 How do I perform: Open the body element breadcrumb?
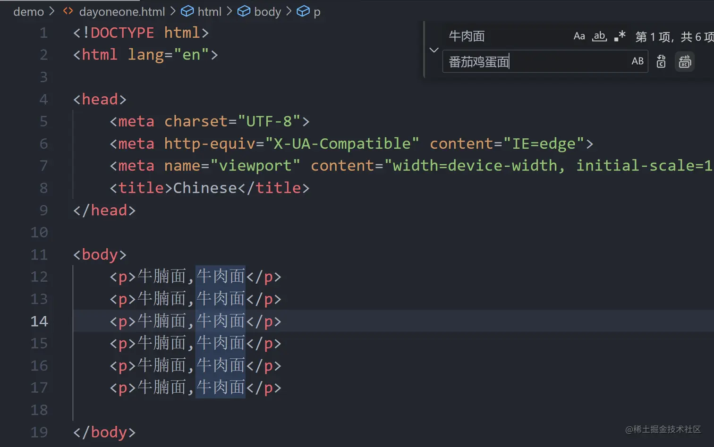[x=267, y=12]
